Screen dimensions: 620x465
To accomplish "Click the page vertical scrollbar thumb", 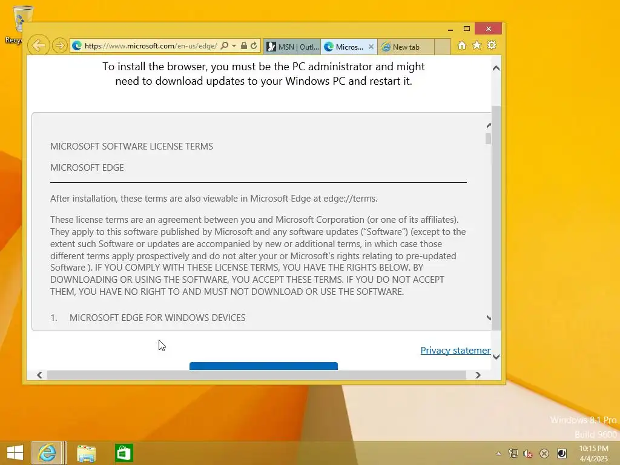I will click(x=496, y=218).
